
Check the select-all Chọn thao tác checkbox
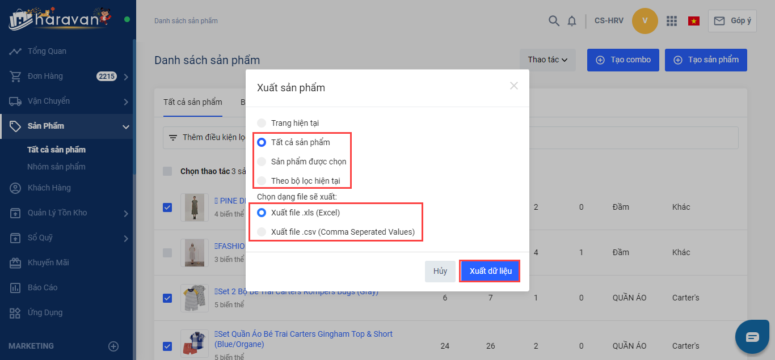(167, 171)
